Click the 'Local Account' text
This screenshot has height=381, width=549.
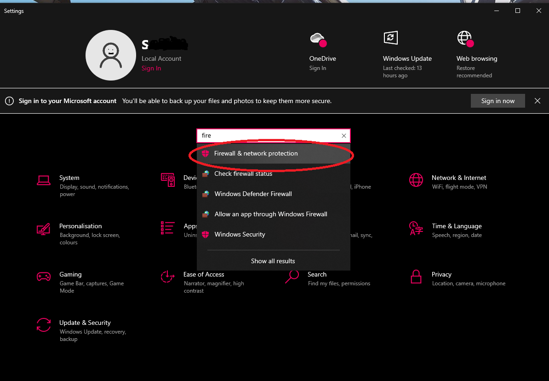pyautogui.click(x=161, y=58)
